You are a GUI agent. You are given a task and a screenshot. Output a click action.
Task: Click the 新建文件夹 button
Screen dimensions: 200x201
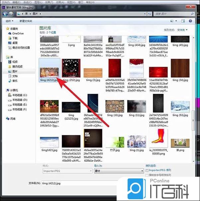[26, 21]
